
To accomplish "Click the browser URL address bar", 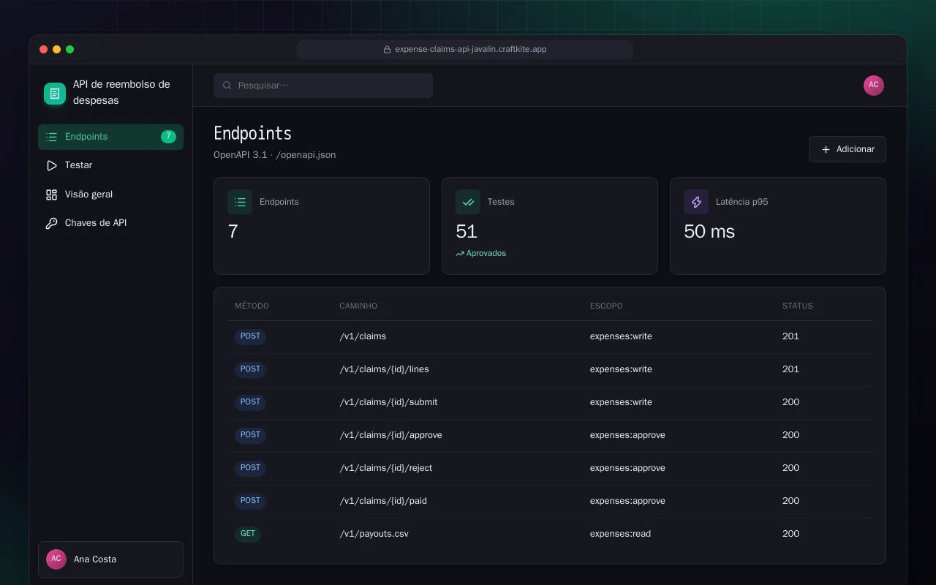I will tap(465, 50).
